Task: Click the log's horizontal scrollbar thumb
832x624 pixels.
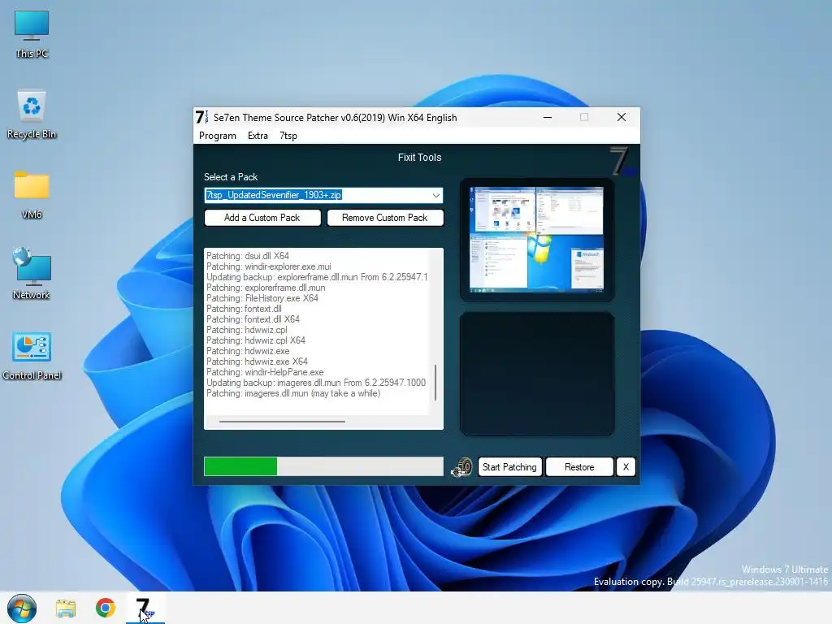Action: tap(282, 422)
